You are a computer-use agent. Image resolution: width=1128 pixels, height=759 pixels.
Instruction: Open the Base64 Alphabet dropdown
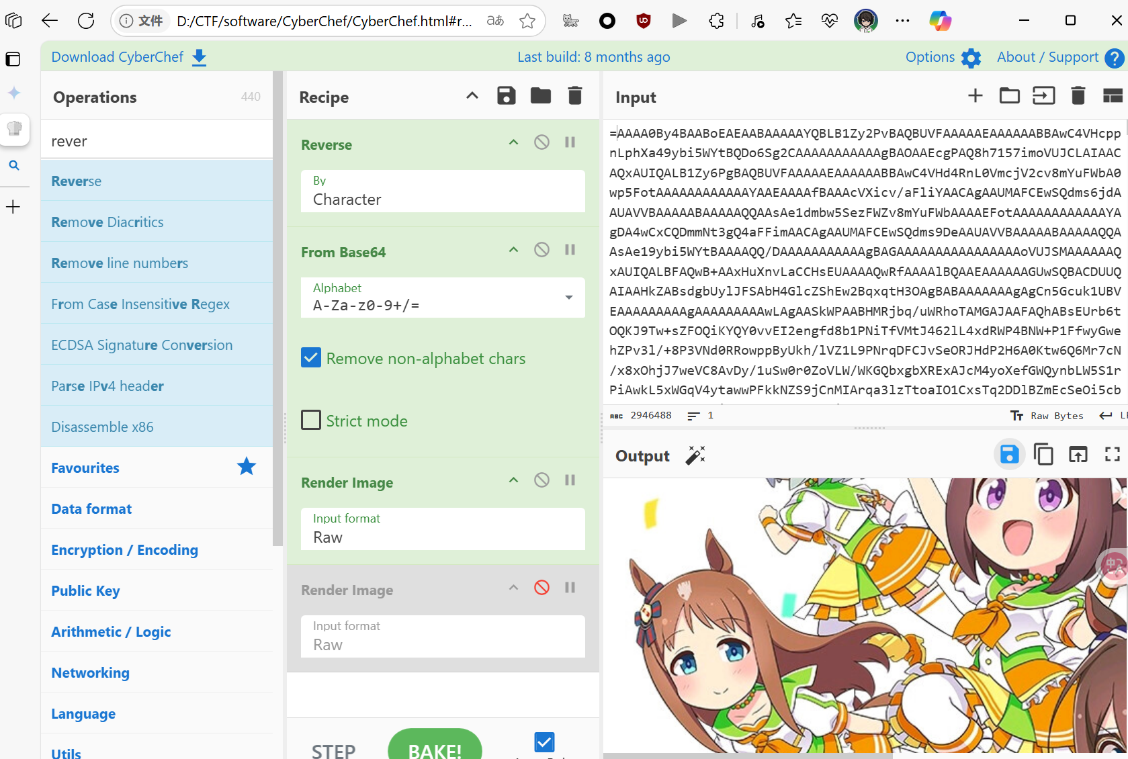coord(443,298)
